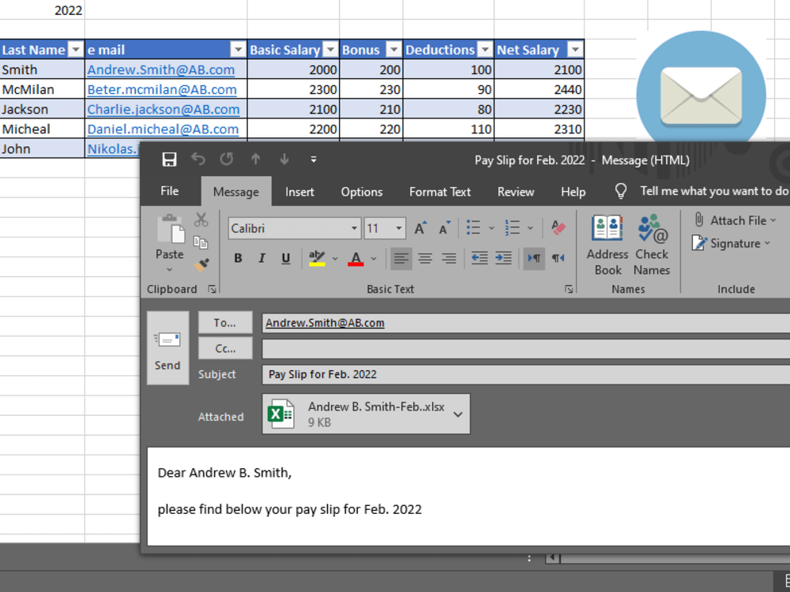
Task: Open the bullets style dropdown arrow
Action: pos(491,228)
